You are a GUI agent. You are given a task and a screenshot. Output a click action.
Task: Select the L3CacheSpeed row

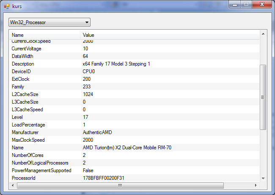click(x=135, y=110)
